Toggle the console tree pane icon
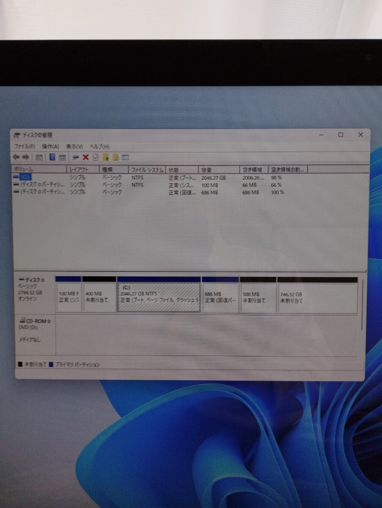The height and width of the screenshot is (508, 382). (x=39, y=157)
